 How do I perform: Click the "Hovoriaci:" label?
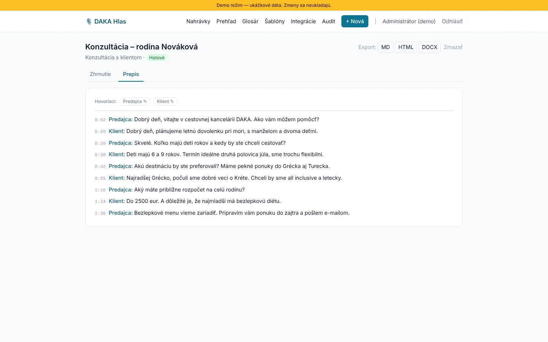tap(105, 101)
